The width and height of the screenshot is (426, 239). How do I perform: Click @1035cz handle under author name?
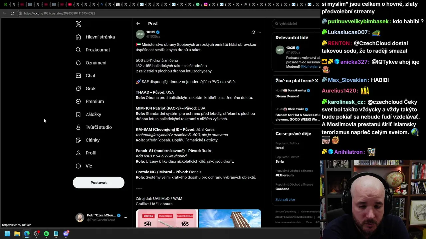[x=153, y=37]
